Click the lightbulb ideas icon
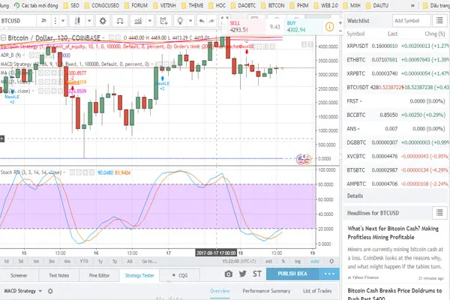Screen dimensions: 450x300 [x=180, y=21]
